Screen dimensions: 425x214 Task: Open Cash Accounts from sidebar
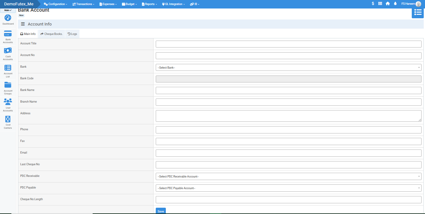tap(8, 51)
